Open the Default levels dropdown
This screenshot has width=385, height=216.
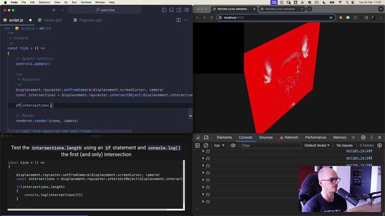click(x=317, y=145)
